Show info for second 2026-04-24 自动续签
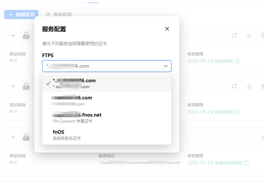 237,112
